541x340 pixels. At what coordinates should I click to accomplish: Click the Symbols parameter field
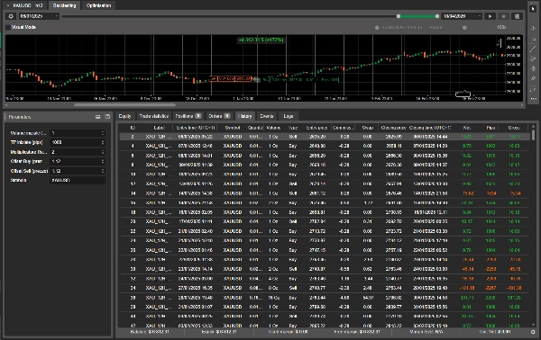[78, 180]
